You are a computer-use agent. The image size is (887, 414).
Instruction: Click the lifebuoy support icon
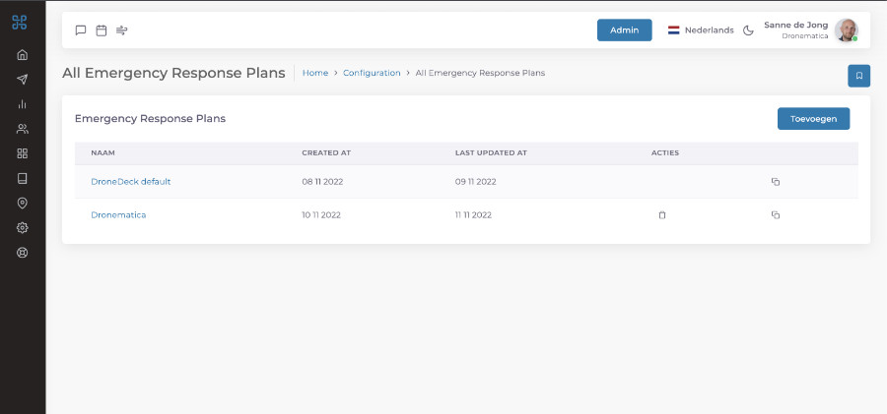pyautogui.click(x=23, y=252)
